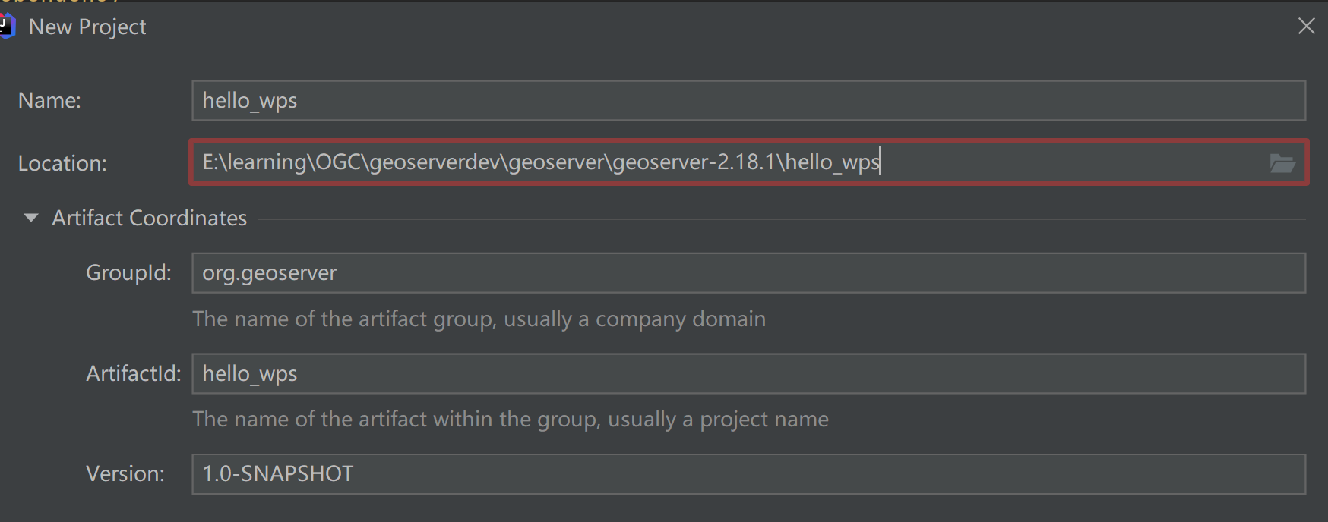
Task: Click the 'New Project' dialog title text
Action: [87, 27]
